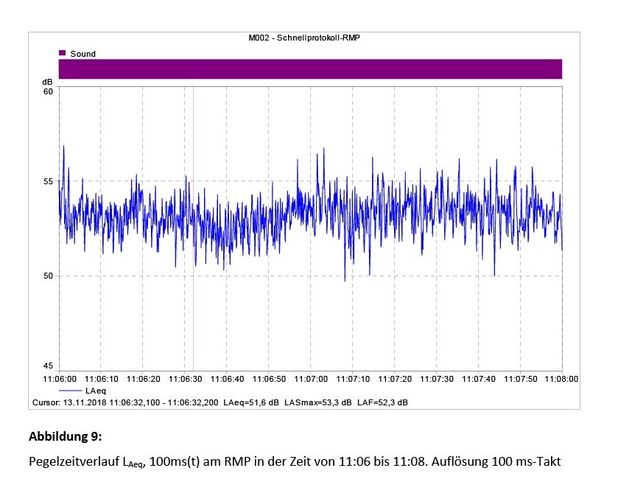
Task: Click the purple Sound legend square
Action: coord(63,53)
